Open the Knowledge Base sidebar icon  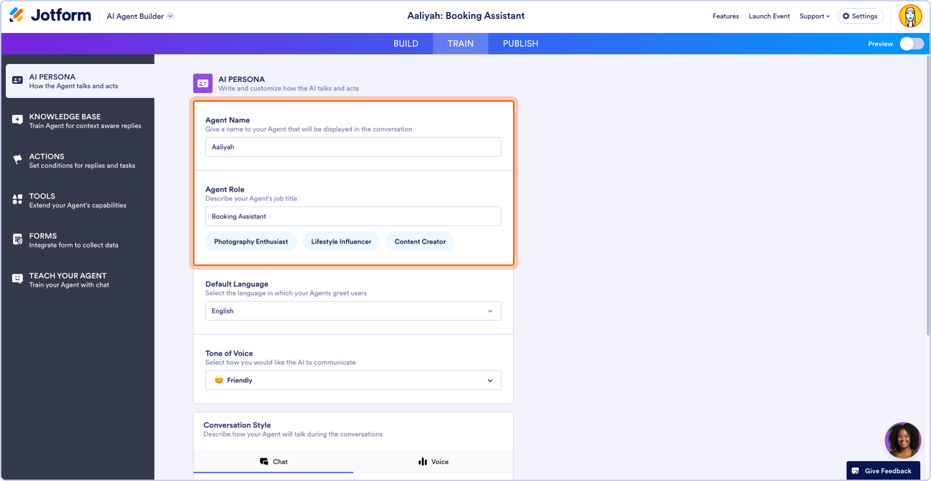[x=17, y=120]
